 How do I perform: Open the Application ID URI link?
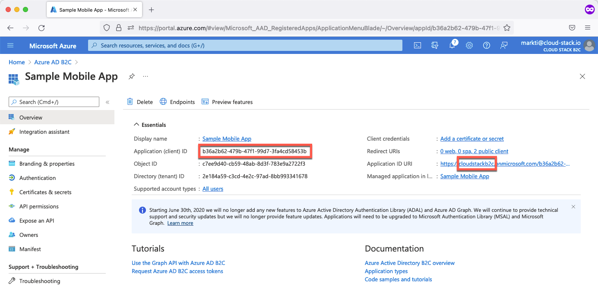coord(505,164)
